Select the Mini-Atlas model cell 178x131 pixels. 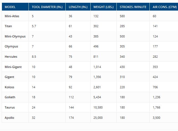(12, 16)
